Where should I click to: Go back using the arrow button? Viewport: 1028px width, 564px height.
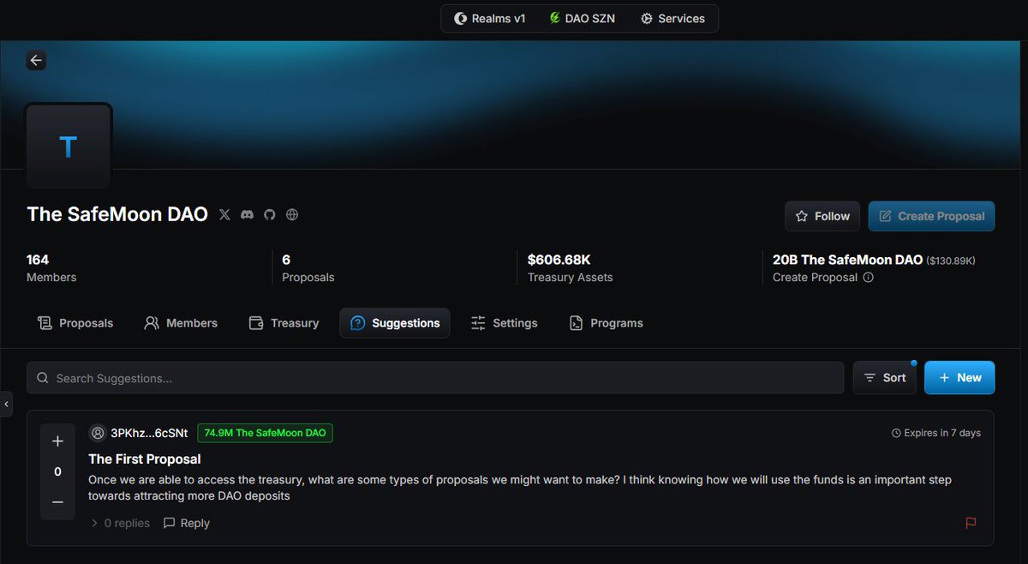pyautogui.click(x=35, y=60)
